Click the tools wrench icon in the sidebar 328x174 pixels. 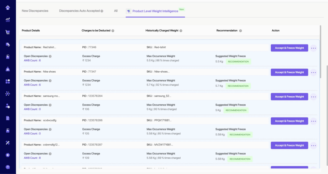pos(8,143)
